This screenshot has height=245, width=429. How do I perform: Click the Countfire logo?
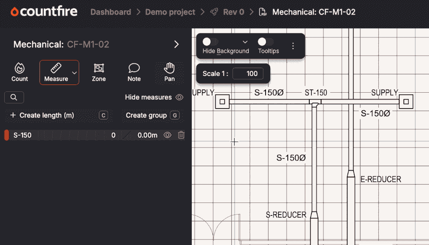tap(44, 12)
